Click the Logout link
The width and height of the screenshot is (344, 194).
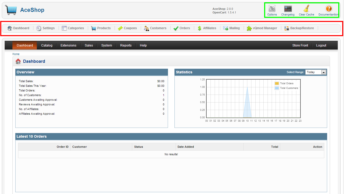point(321,45)
